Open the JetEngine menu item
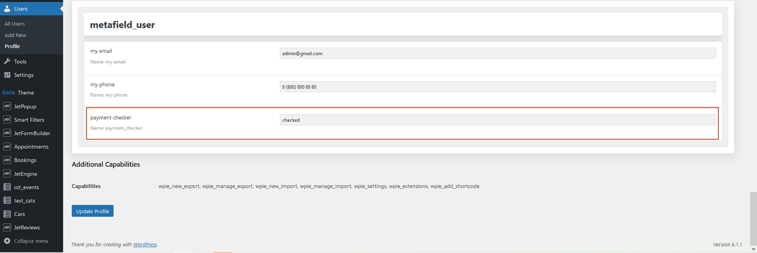The height and width of the screenshot is (253, 757). point(31,173)
